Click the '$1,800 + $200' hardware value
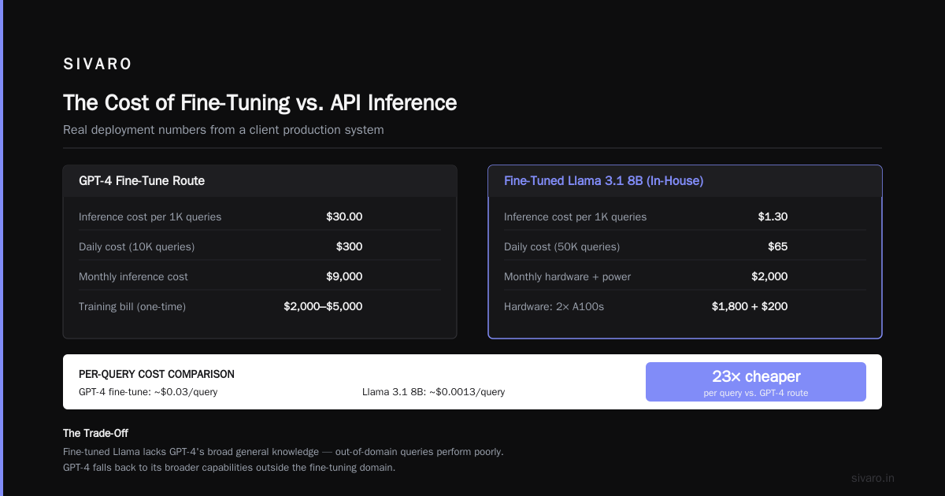Viewport: 945px width, 496px height. pos(750,306)
